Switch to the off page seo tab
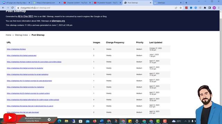Viewport: 222px width, 124px height. pyautogui.click(x=17, y=3)
